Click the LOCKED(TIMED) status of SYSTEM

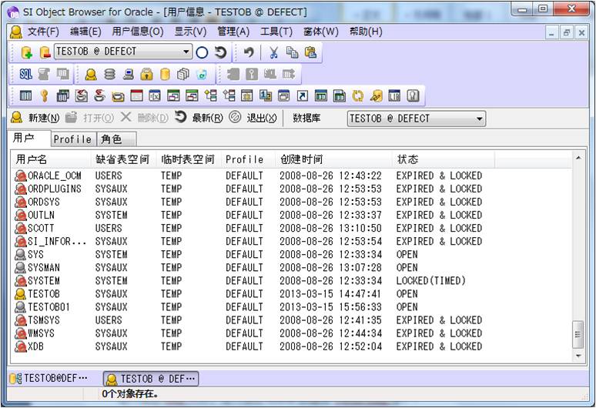tap(430, 281)
